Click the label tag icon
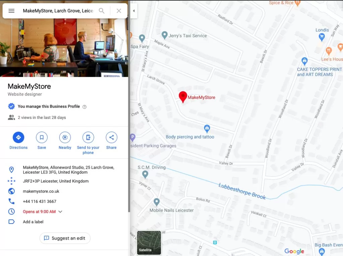The image size is (343, 256). coord(11,222)
